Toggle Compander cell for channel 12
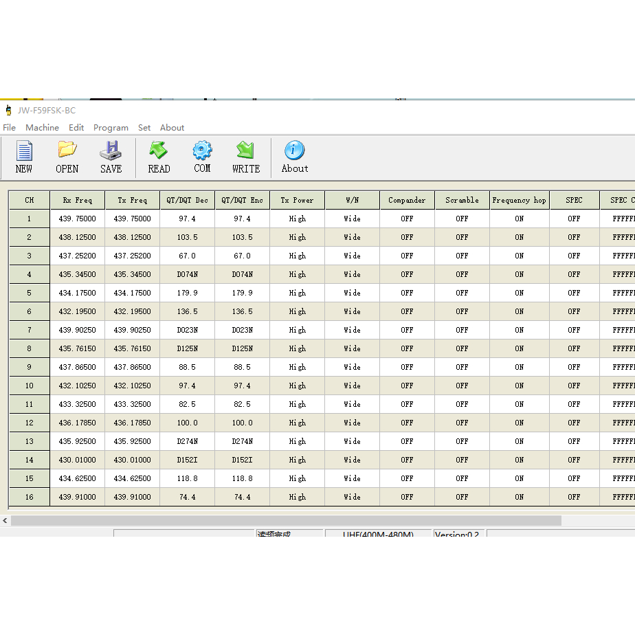Viewport: 635px width, 635px height. click(407, 423)
